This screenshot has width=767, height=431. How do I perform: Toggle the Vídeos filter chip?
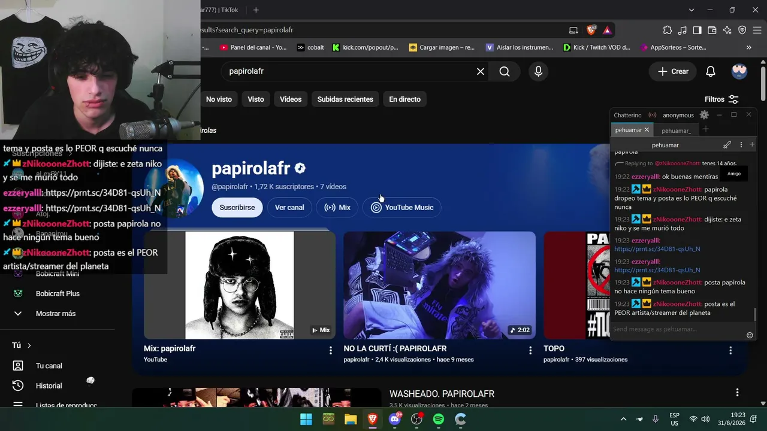click(x=291, y=99)
